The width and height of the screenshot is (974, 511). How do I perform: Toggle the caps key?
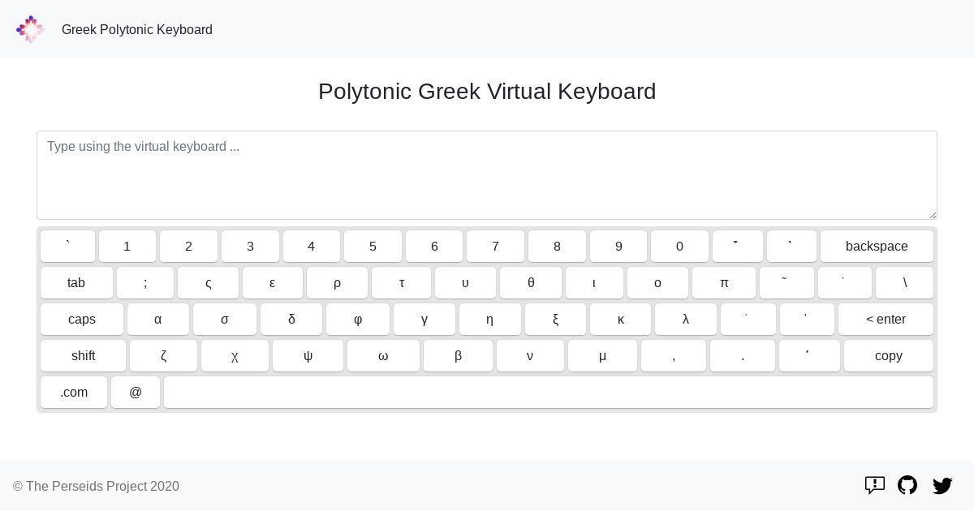[82, 320]
